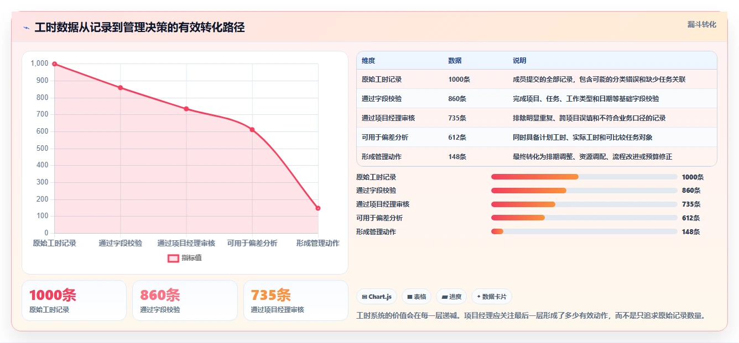Click description 排除明显重复、跨项目误填和不符合业务口径的记录

click(x=589, y=118)
